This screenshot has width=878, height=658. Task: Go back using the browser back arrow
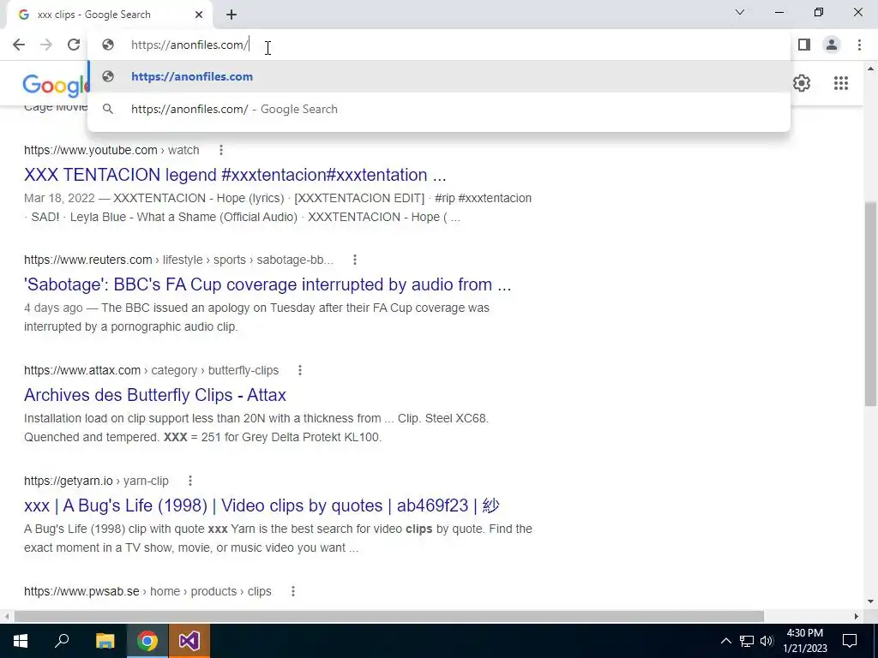[19, 45]
